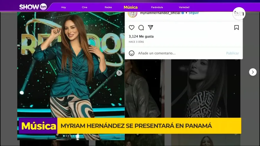Open the myriamhernandez_oficial profile avatar
Image resolution: width=260 pixels, height=146 pixels.
(x=132, y=14)
